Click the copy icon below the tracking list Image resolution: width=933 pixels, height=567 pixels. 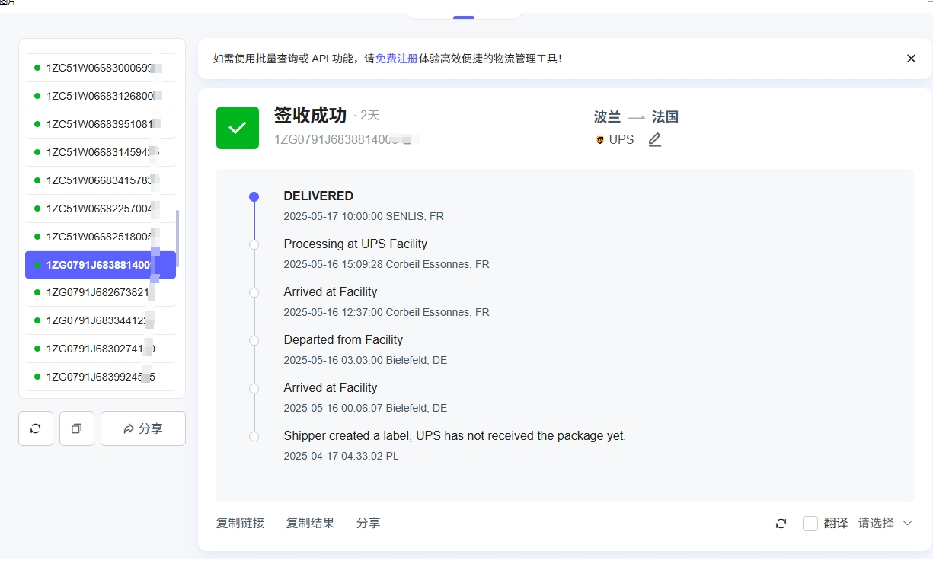(x=76, y=428)
